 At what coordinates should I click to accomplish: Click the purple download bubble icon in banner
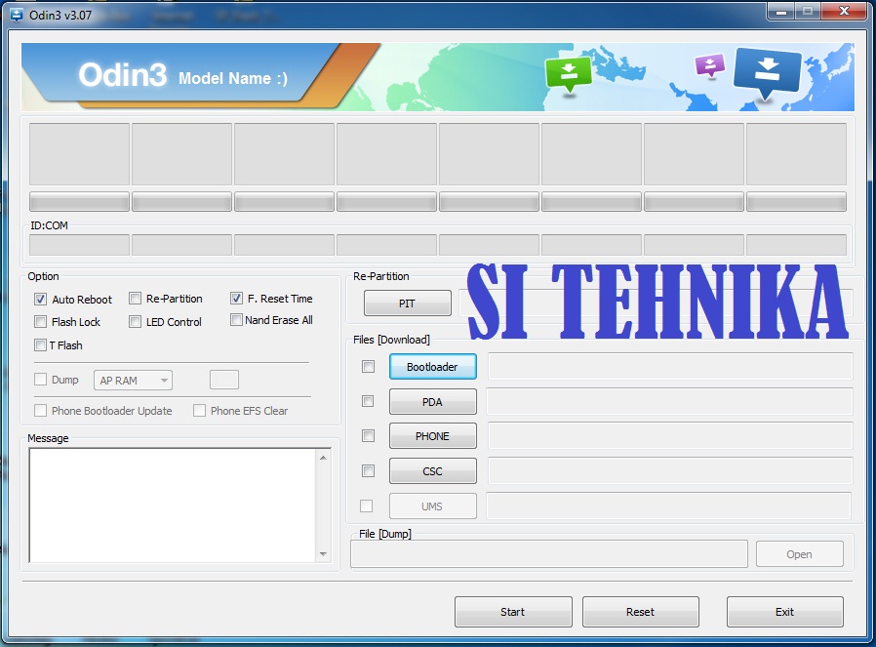[710, 65]
